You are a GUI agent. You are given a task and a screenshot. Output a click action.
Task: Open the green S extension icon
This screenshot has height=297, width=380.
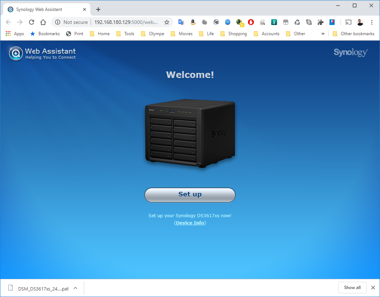click(274, 22)
